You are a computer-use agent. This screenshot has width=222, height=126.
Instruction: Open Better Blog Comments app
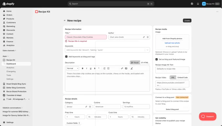[16, 88]
